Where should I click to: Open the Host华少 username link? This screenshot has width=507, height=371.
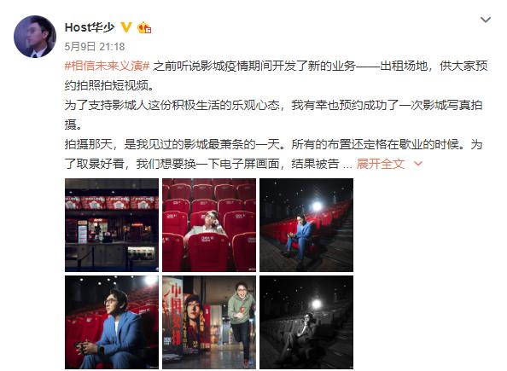click(90, 27)
